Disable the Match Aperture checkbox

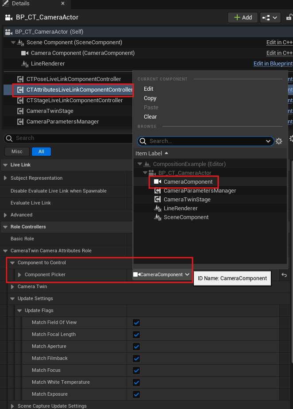pyautogui.click(x=136, y=347)
